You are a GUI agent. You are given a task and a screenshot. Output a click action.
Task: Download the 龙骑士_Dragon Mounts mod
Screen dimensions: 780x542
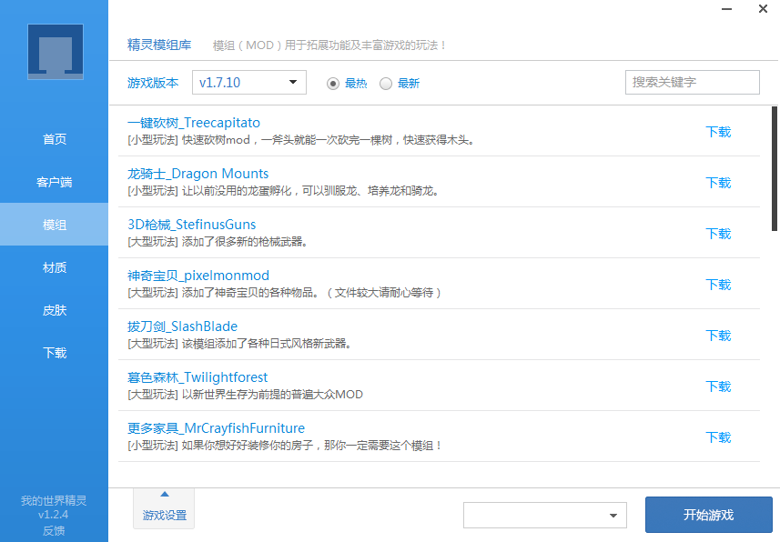click(718, 183)
